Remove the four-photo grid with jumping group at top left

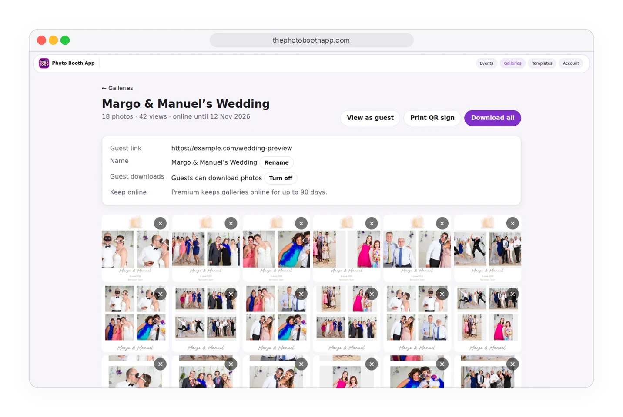(x=513, y=294)
